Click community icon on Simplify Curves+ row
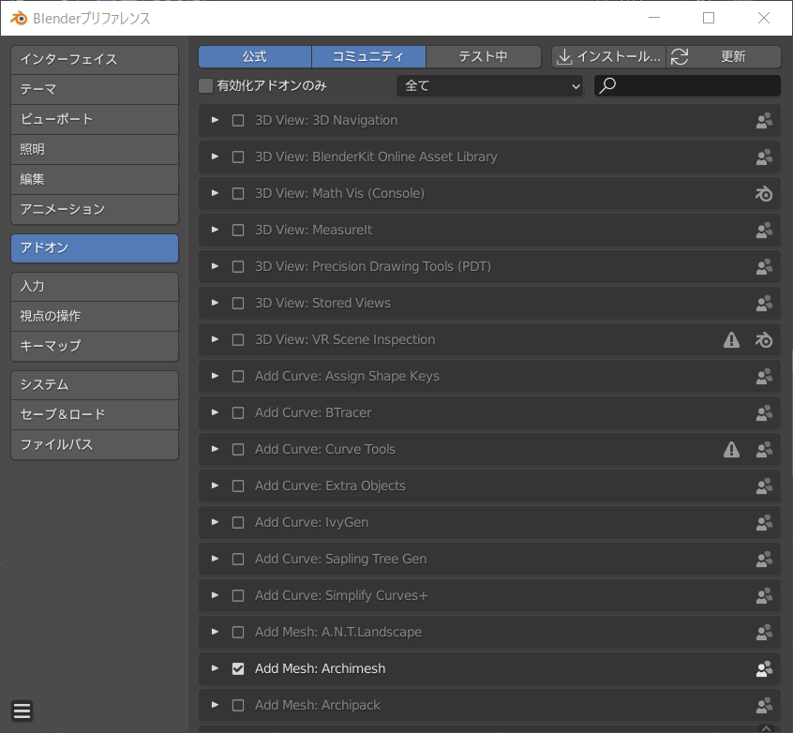 [x=764, y=595]
